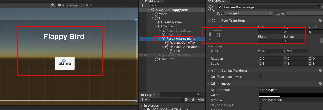Viewport: 323px width, 110px height.
Task: Click search by label tag icon
Action: point(193,100)
